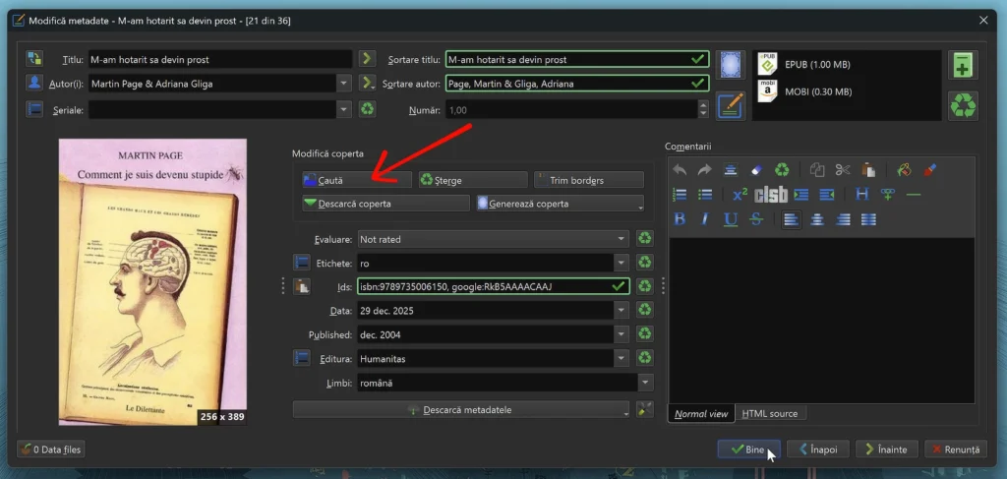
Task: Switch to the HTML source tab
Action: click(770, 413)
